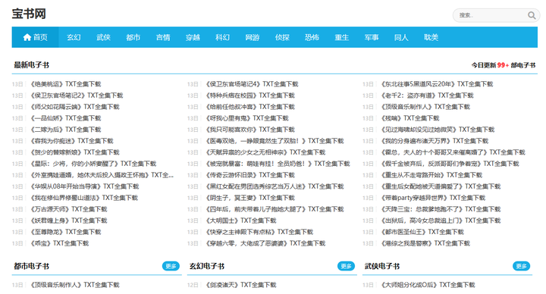Open the 言情 category menu
The width and height of the screenshot is (546, 294).
point(163,37)
